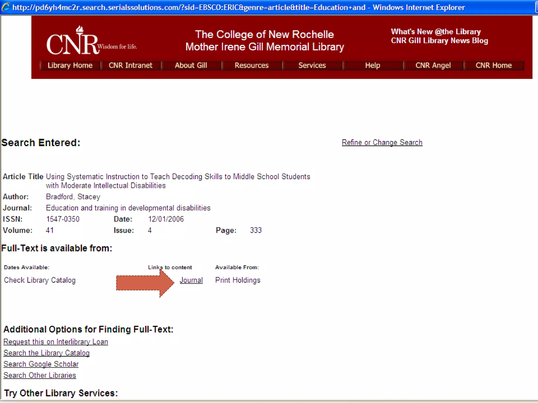Click Refine or Change Search link
Screen dimensions: 538x403
[x=382, y=142]
